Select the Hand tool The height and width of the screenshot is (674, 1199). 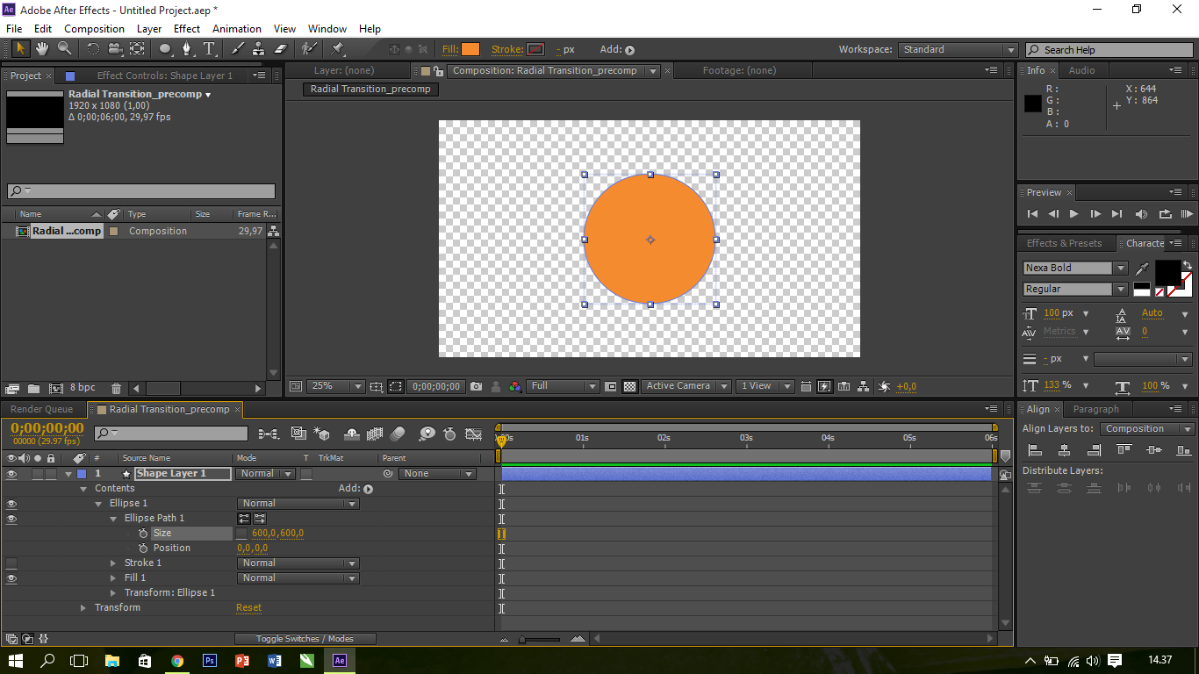(x=42, y=49)
